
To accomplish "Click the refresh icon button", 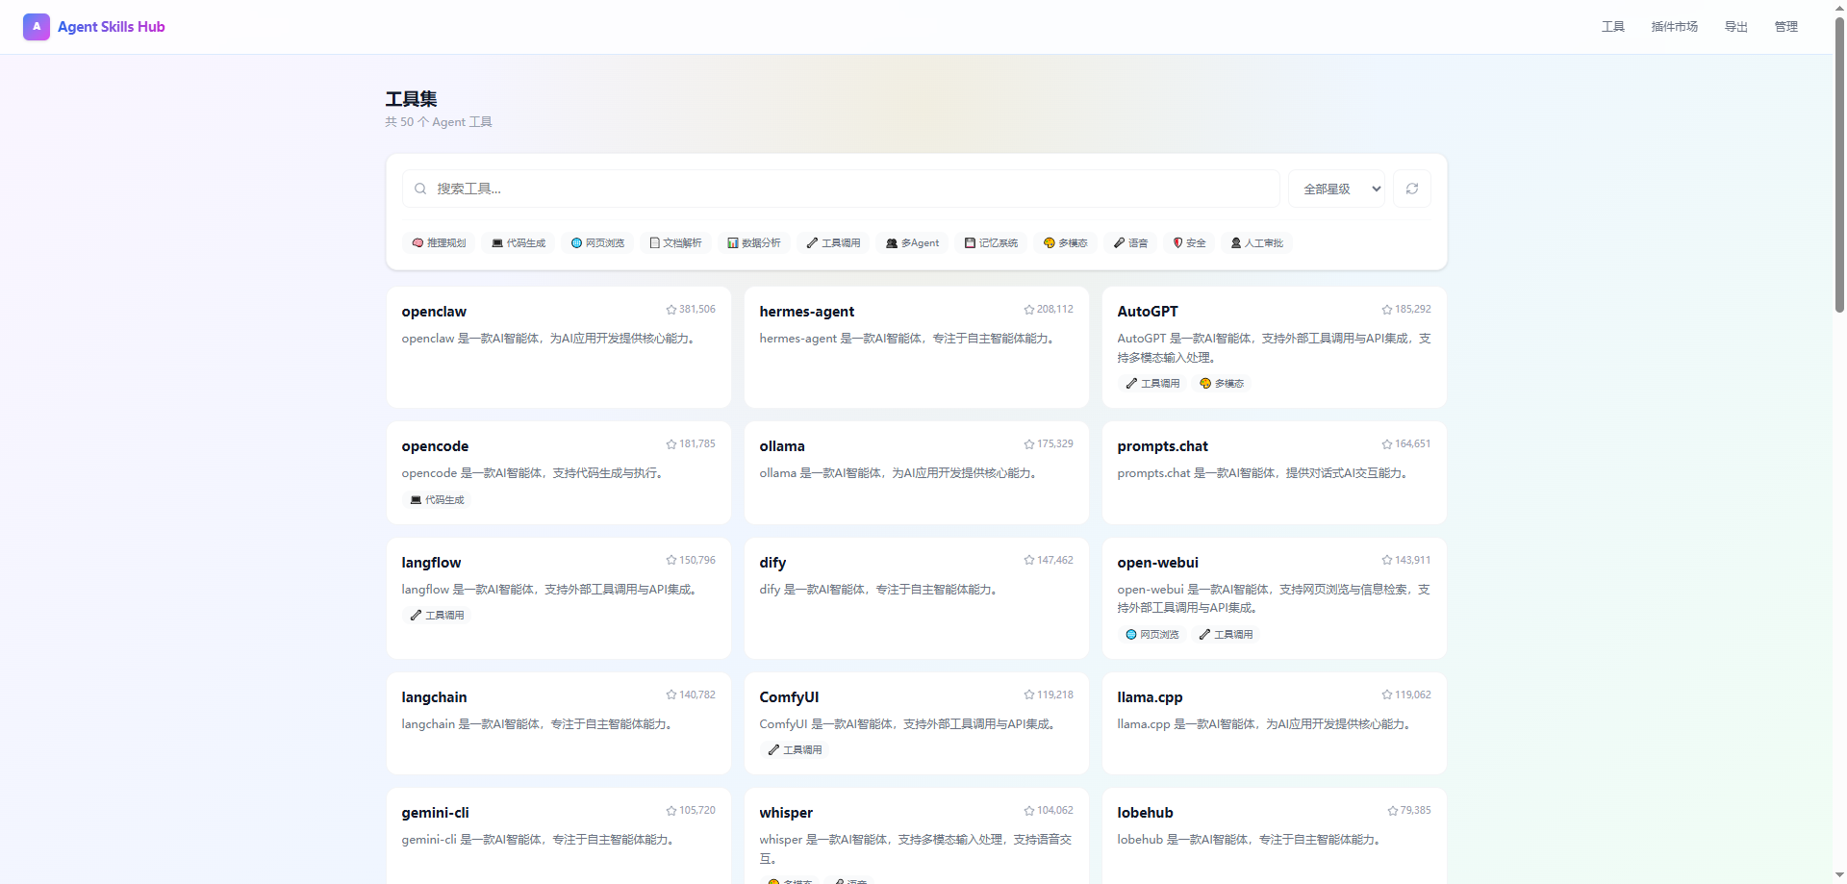I will (1412, 189).
